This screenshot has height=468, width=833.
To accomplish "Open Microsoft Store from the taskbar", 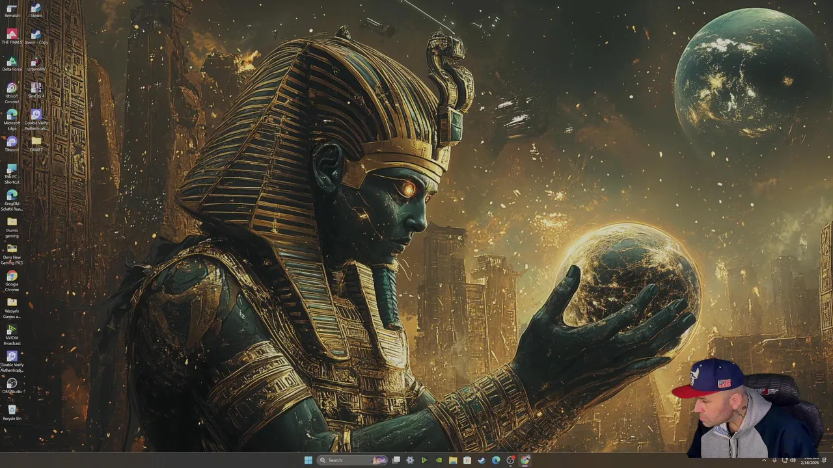I will [467, 460].
